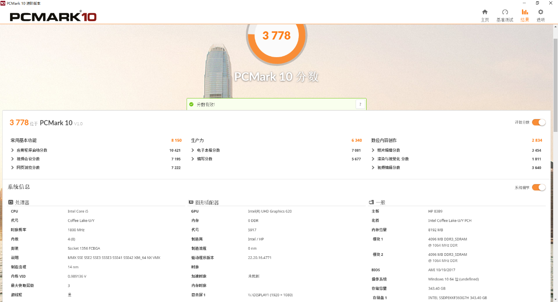Click the Intel Core i5 CPU value

click(x=78, y=211)
